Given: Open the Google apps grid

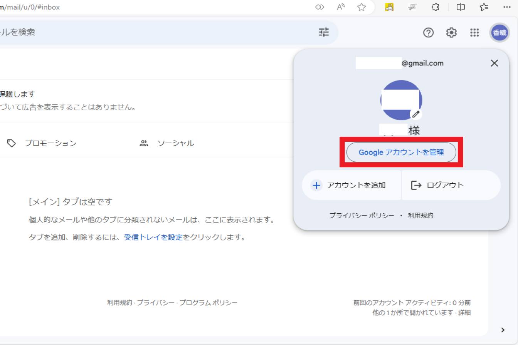Looking at the screenshot, I should click(474, 33).
